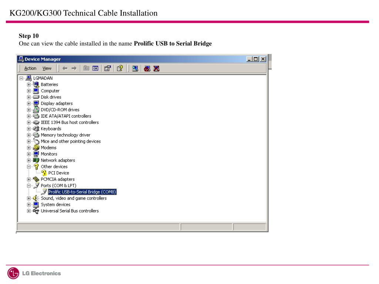Viewport: 379px width, 284px height.
Task: Select the System devices label
Action: click(x=56, y=204)
